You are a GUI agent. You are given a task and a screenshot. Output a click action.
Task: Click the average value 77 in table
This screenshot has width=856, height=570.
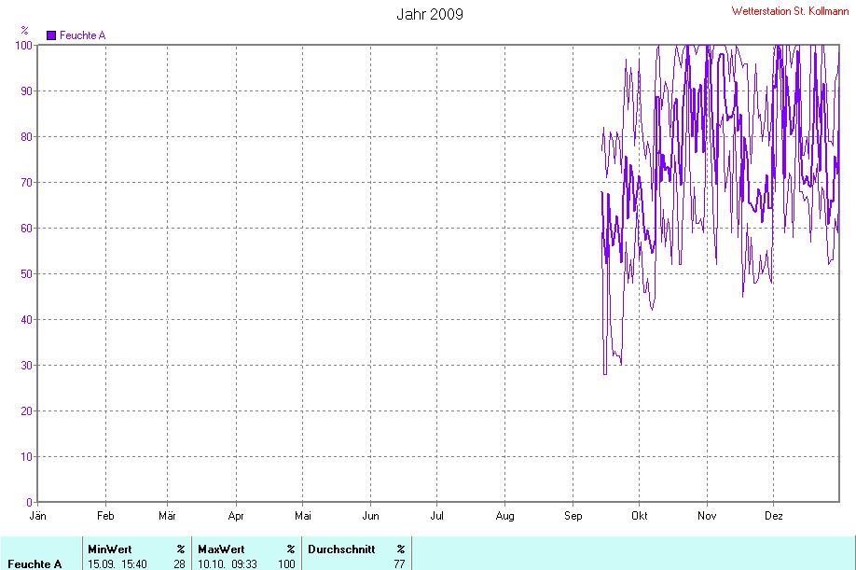click(x=400, y=564)
